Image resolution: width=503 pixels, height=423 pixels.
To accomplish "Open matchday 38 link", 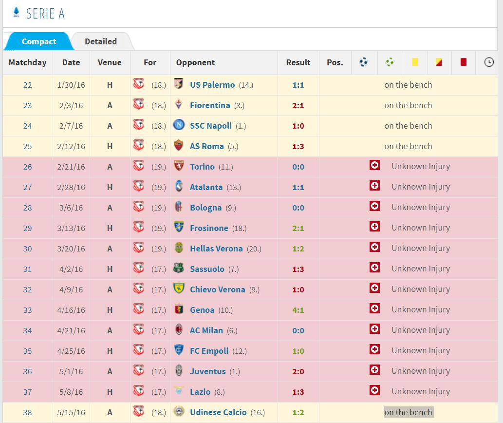I will [x=28, y=412].
